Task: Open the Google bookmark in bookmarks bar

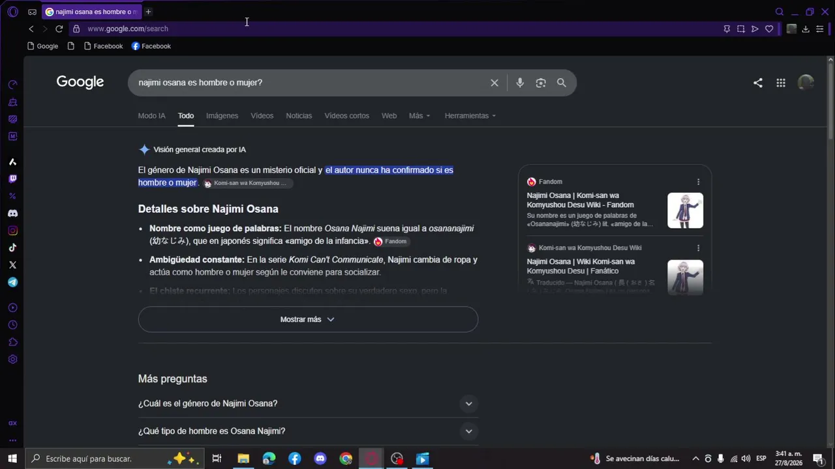Action: pyautogui.click(x=43, y=46)
